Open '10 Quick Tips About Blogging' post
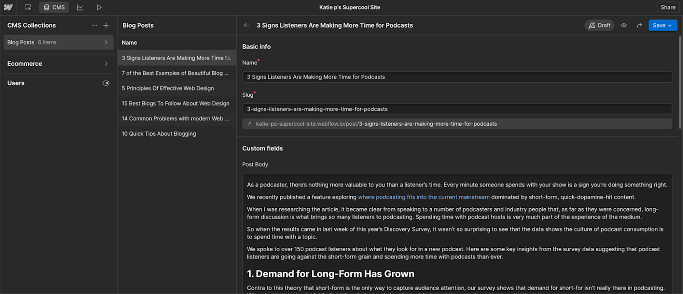The width and height of the screenshot is (683, 294). pos(177,133)
